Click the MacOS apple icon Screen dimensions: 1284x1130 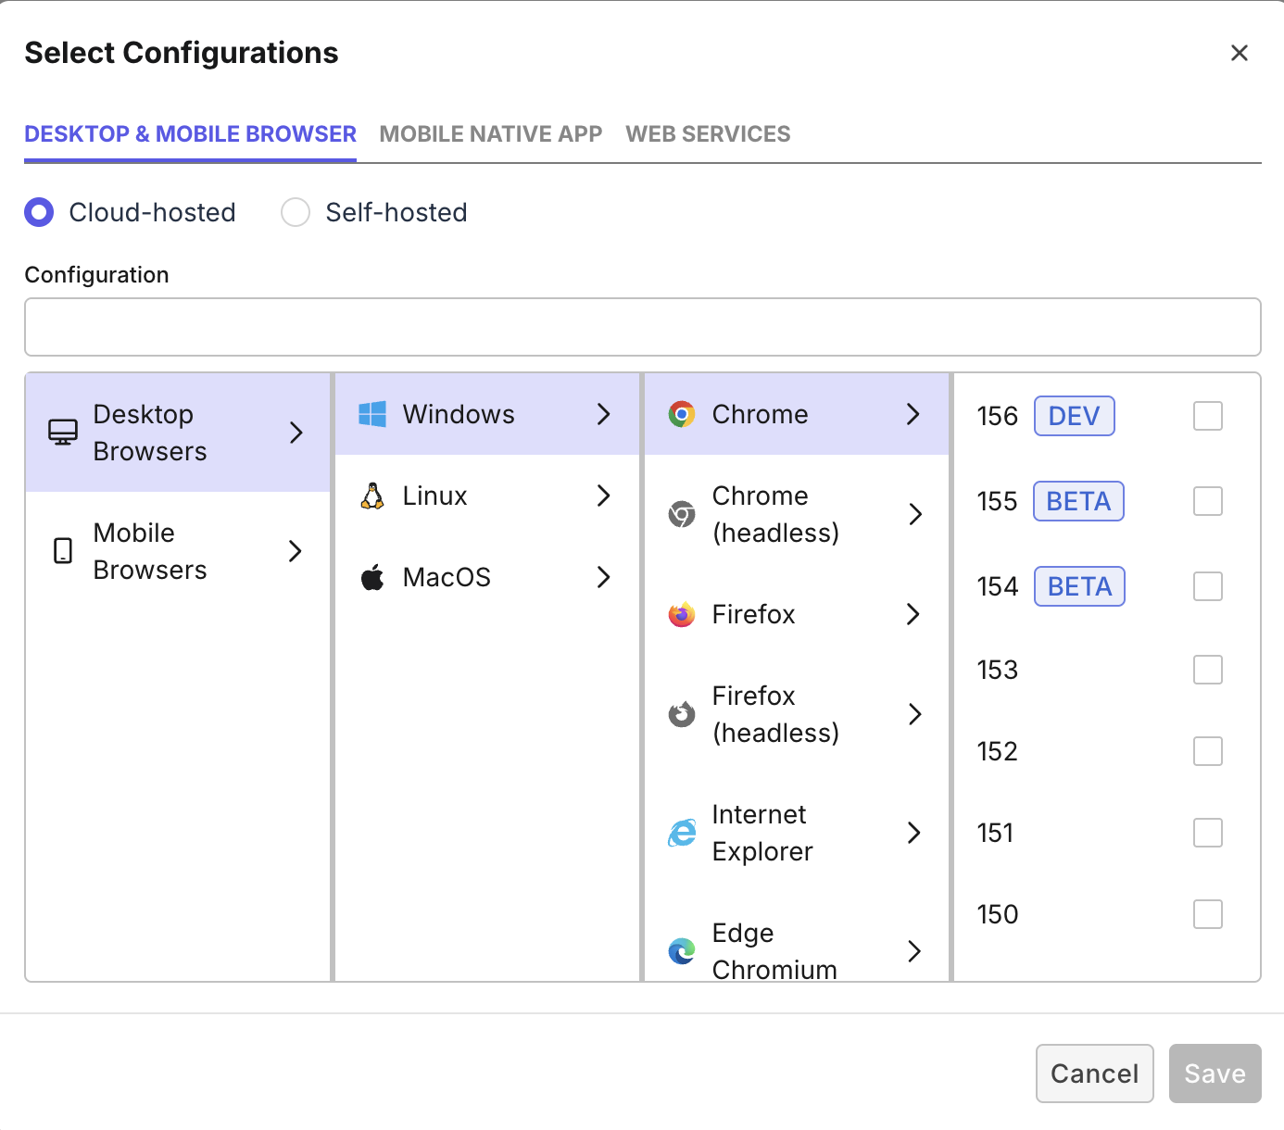[x=372, y=577]
